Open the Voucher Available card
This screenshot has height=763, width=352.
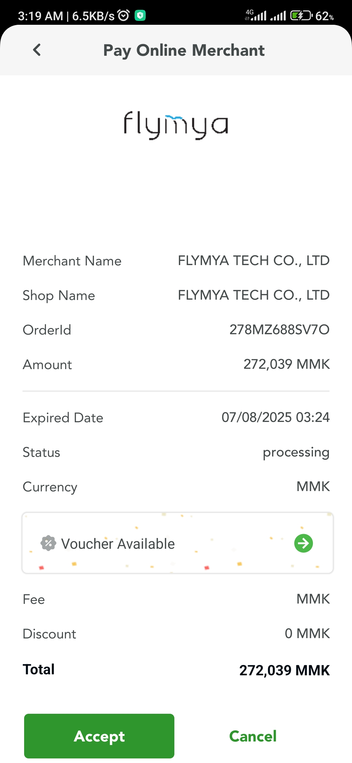[x=177, y=543]
